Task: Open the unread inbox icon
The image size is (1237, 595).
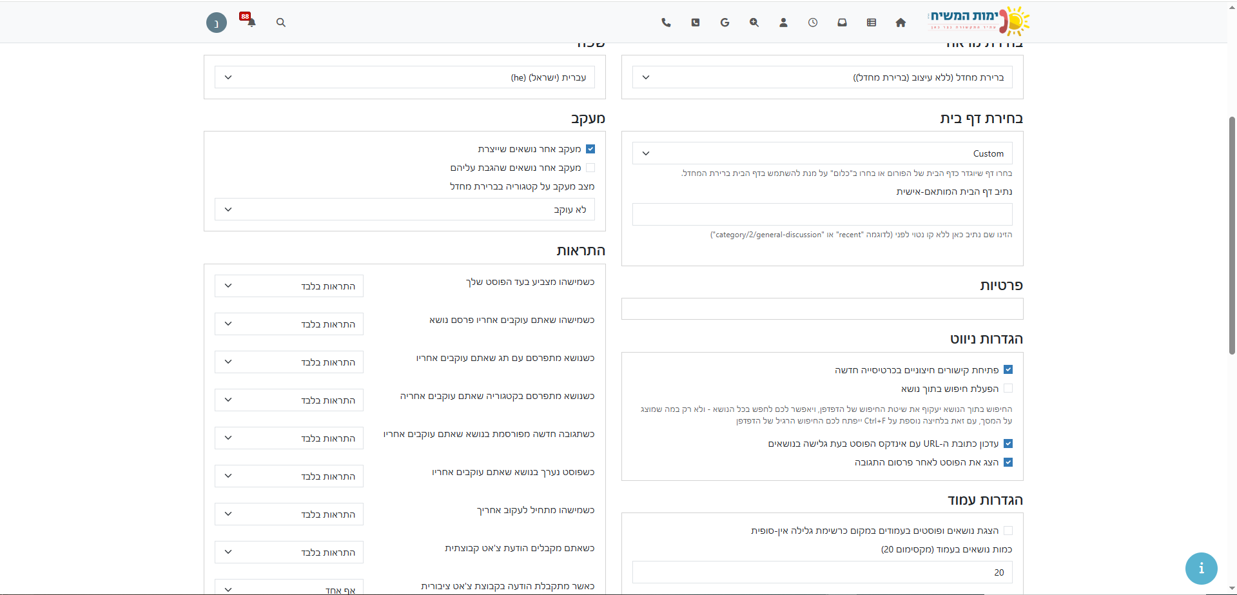Action: (x=842, y=23)
